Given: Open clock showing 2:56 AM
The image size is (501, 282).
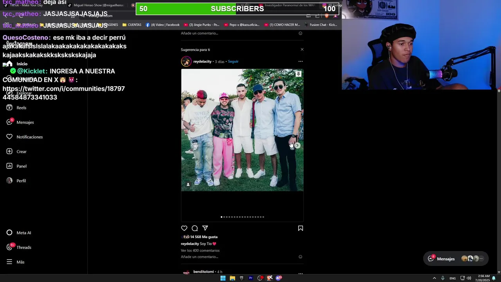Looking at the screenshot, I should pos(482,278).
